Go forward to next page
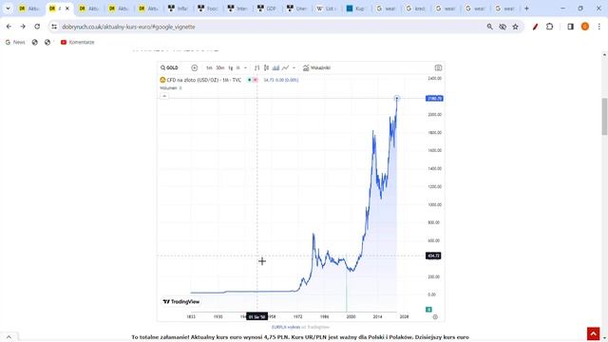The height and width of the screenshot is (342, 608). coord(23,27)
